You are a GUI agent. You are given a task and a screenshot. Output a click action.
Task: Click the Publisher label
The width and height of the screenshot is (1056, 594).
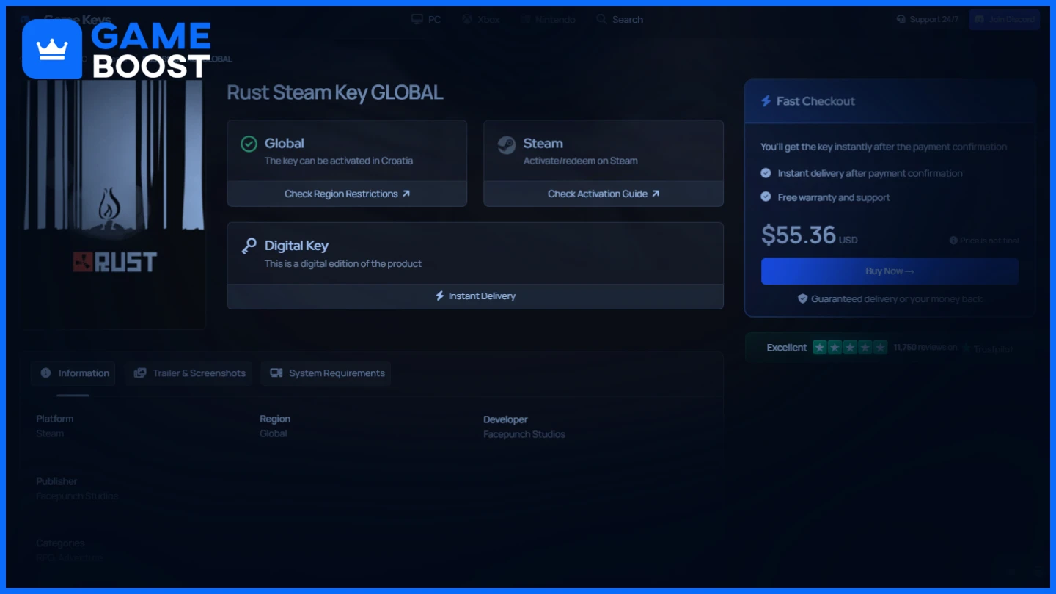pos(56,481)
